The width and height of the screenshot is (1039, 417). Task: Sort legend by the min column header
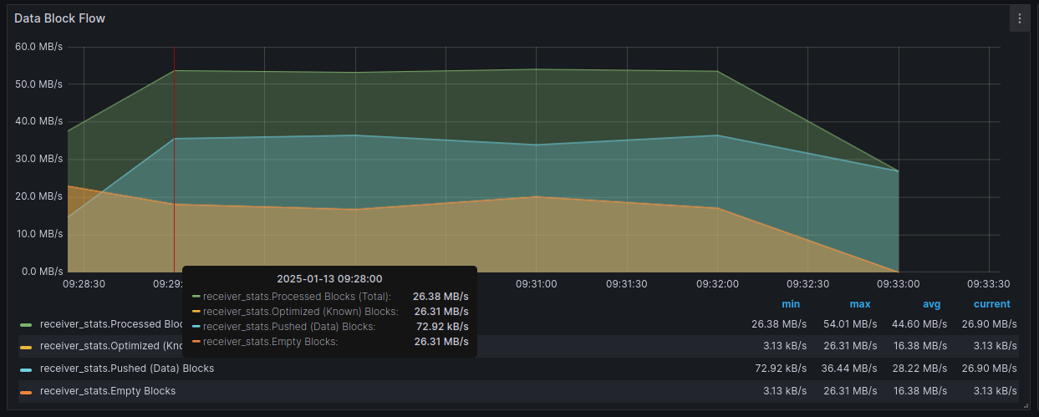(791, 304)
